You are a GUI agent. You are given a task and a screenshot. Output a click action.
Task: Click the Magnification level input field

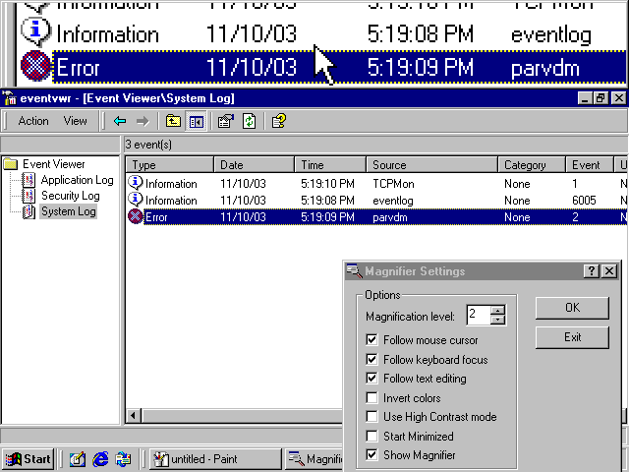pos(479,315)
